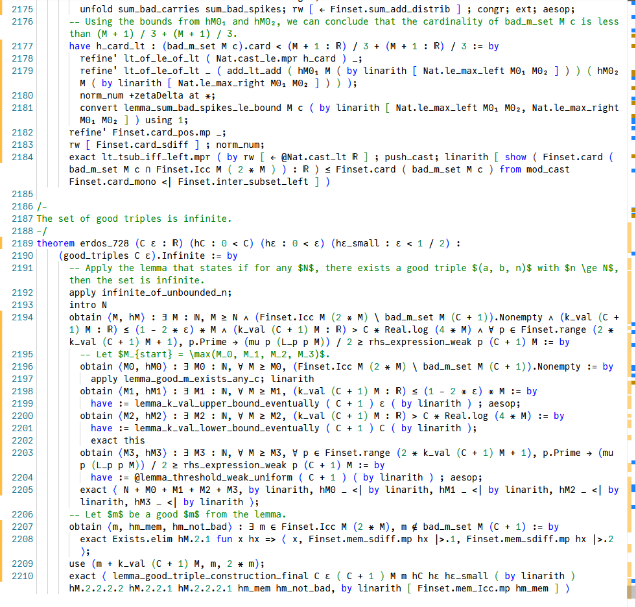This screenshot has width=636, height=607.
Task: Click Finset.card_pos.mp on line 2182
Action: [161, 133]
